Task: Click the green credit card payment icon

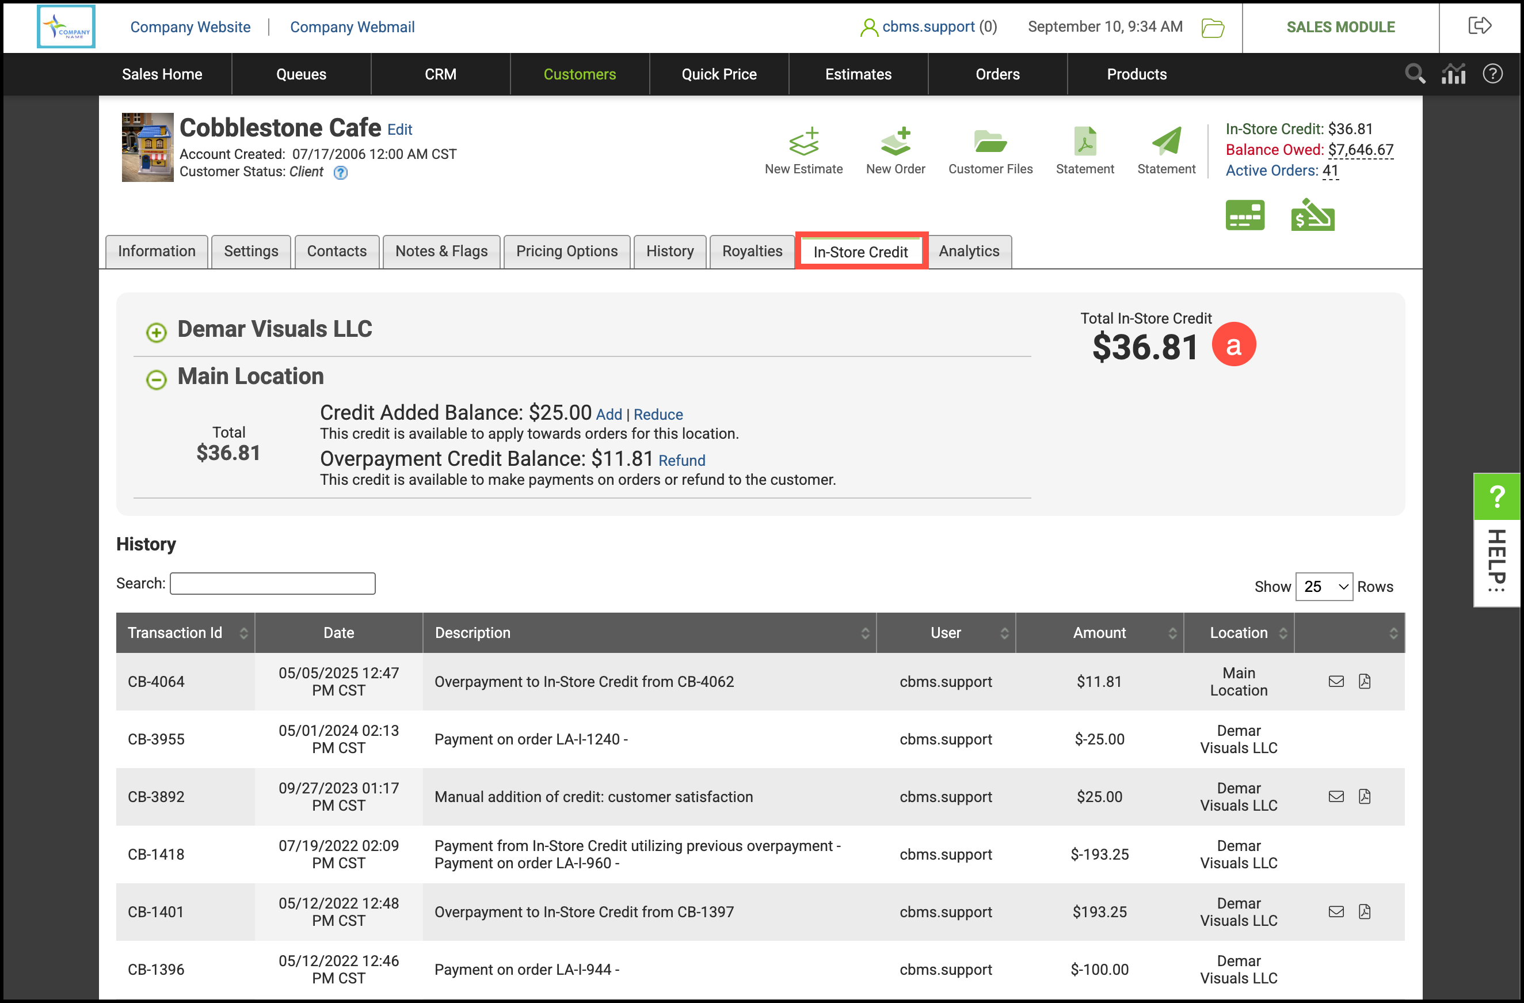Action: tap(1244, 215)
